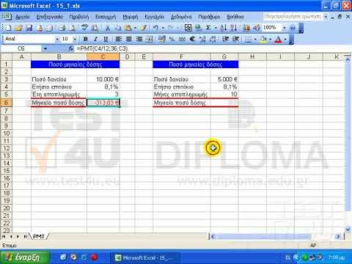Paste from the clipboard icon
The width and height of the screenshot is (352, 264).
point(128,28)
